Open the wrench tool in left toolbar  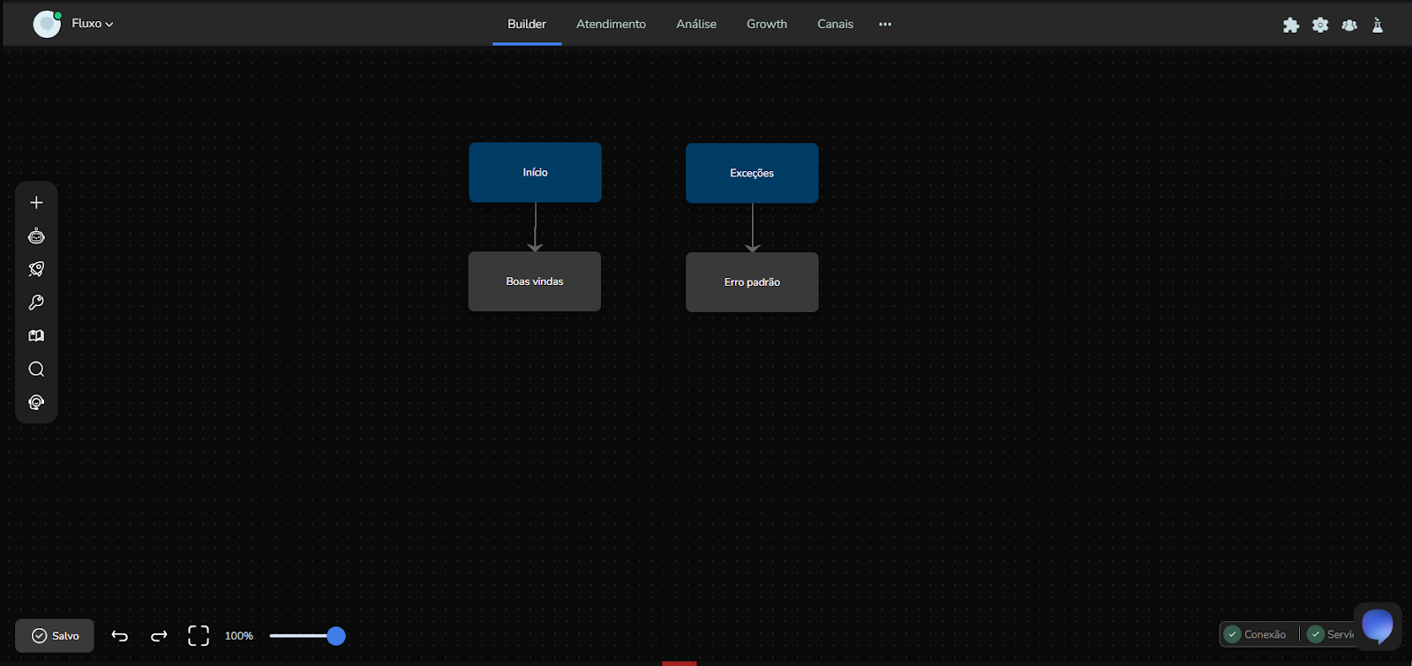[36, 303]
